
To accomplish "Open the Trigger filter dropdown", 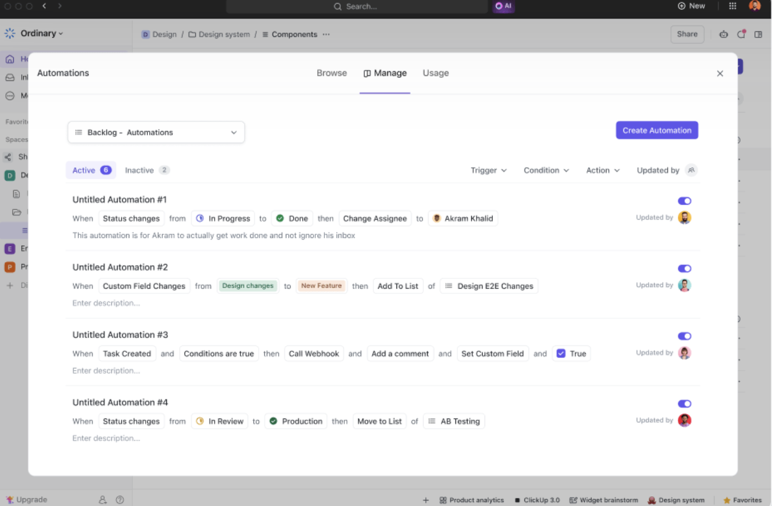I will (x=489, y=170).
